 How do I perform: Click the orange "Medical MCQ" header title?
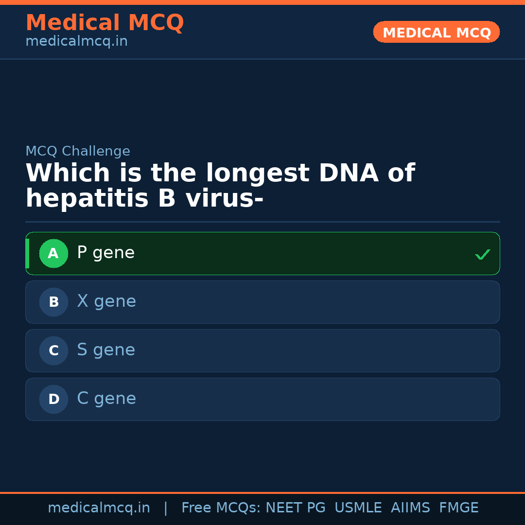105,23
